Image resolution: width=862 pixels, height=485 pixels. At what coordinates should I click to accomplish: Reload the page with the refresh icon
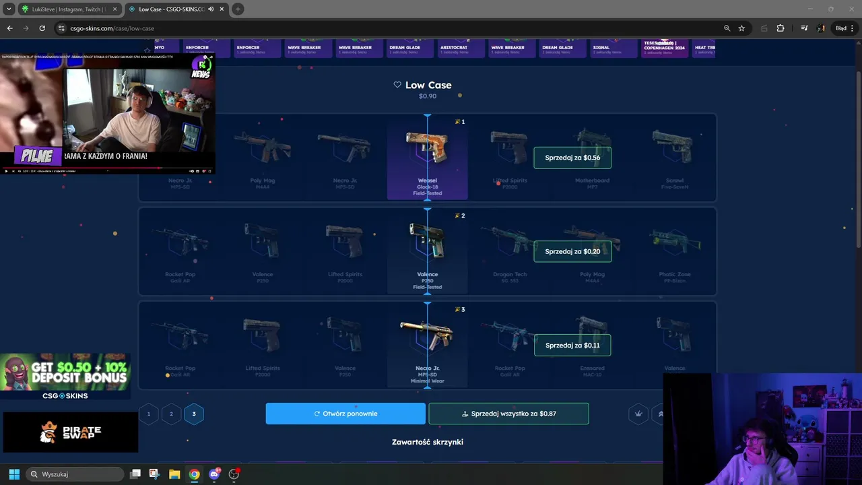pyautogui.click(x=42, y=28)
